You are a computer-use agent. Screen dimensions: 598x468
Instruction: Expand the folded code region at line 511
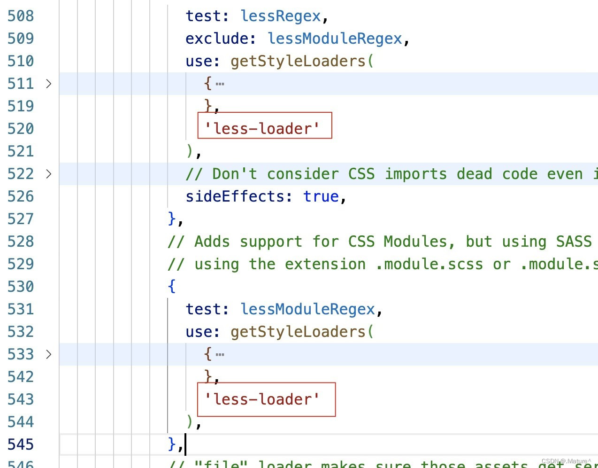coord(49,83)
